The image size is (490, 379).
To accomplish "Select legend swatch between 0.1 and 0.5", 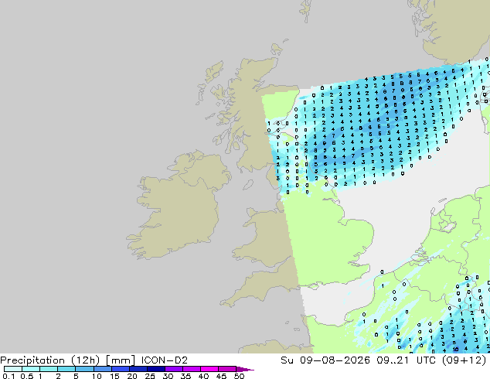I will (x=13, y=369).
